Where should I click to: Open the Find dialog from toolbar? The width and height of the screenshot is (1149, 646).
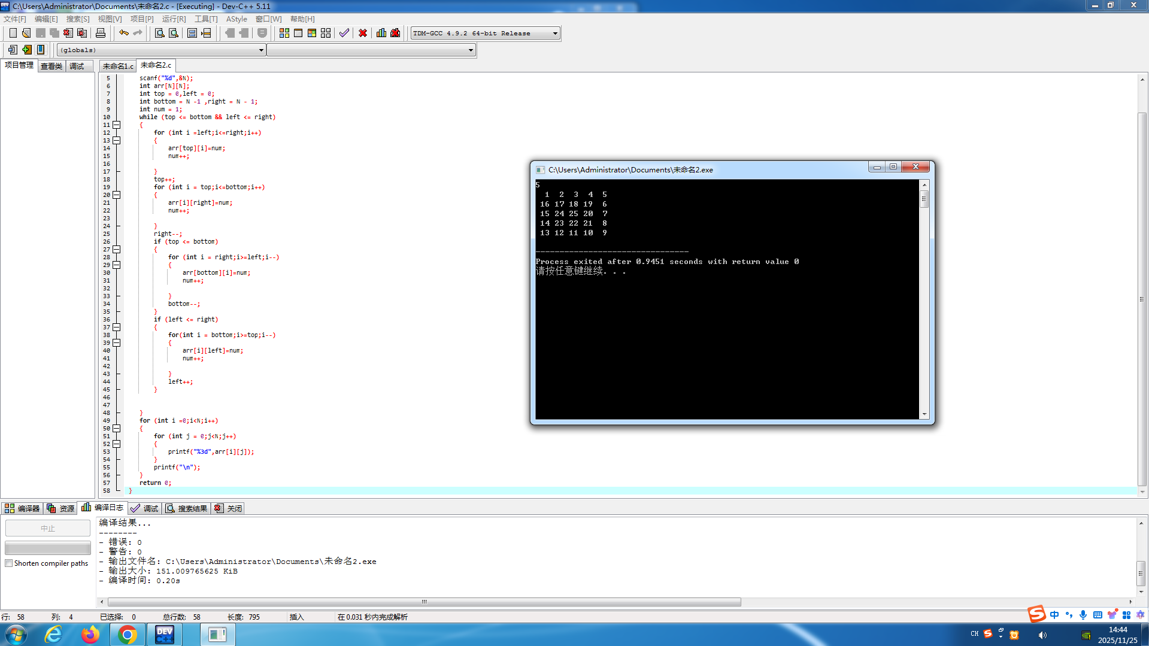(x=160, y=33)
